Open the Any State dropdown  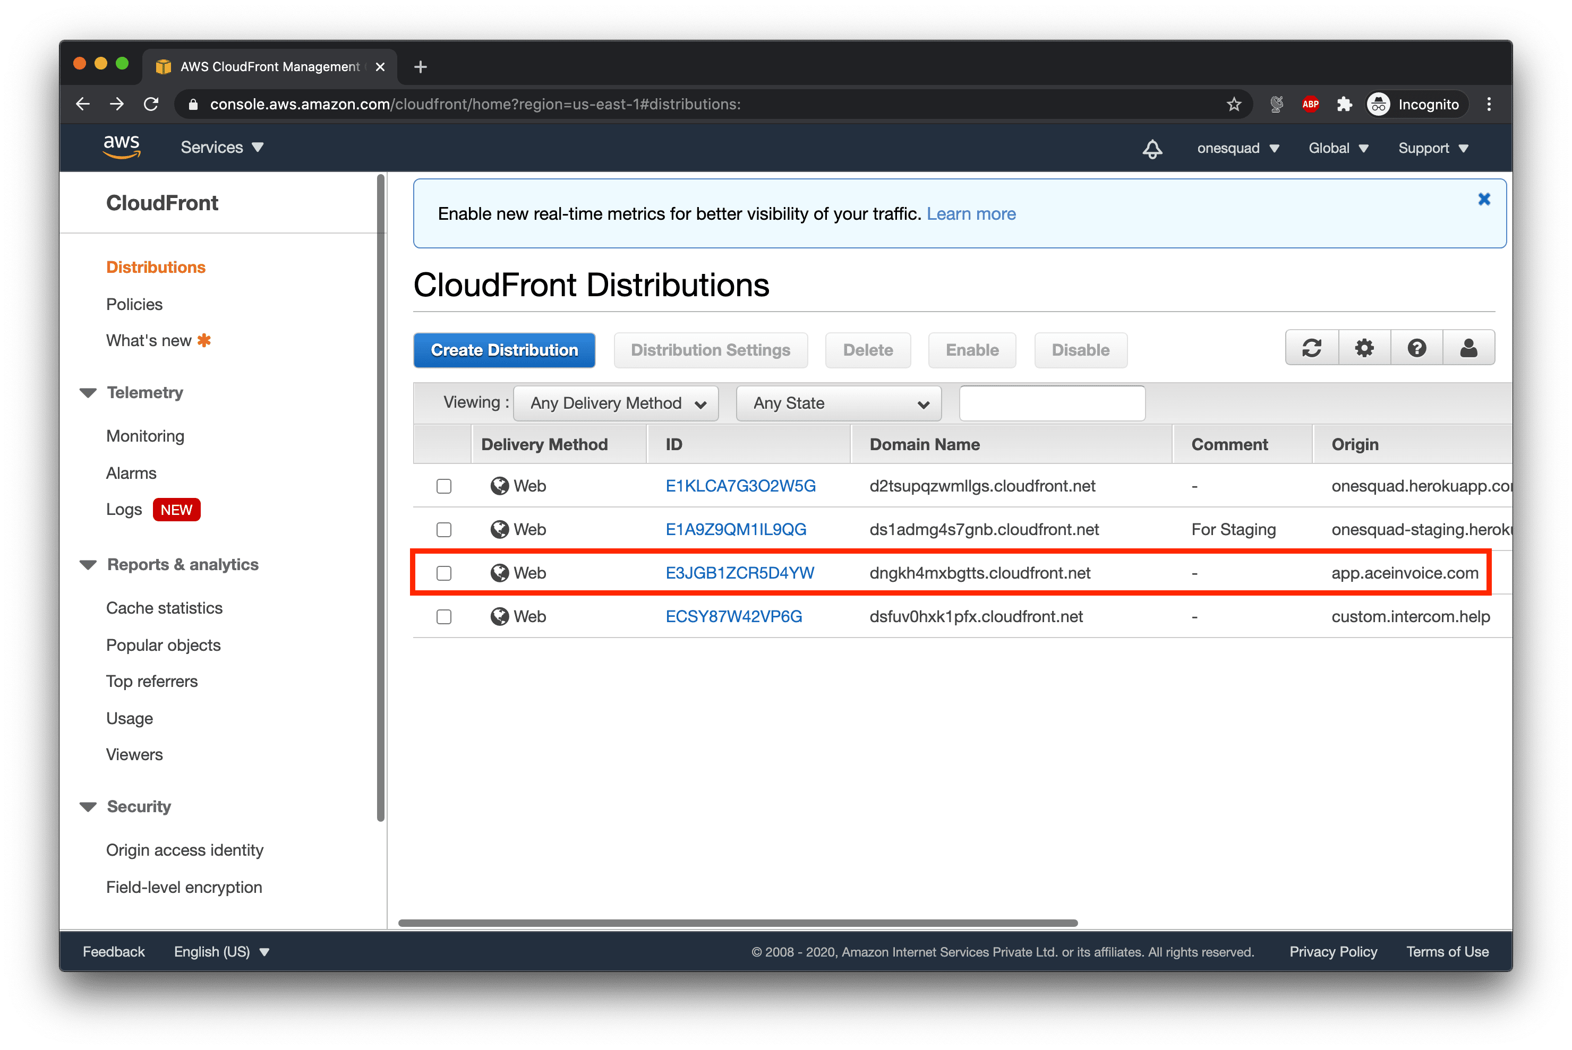(839, 403)
